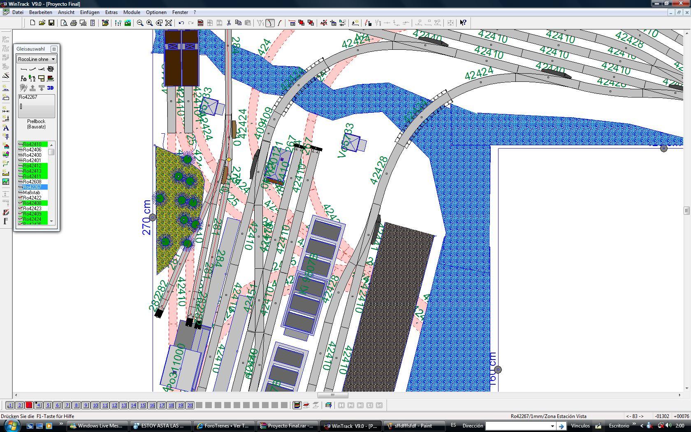Open print preview from the toolbar
The image size is (691, 432).
click(x=64, y=23)
